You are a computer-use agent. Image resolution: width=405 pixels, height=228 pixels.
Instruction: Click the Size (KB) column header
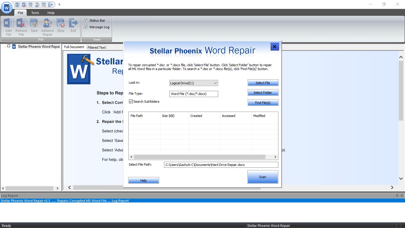point(174,116)
